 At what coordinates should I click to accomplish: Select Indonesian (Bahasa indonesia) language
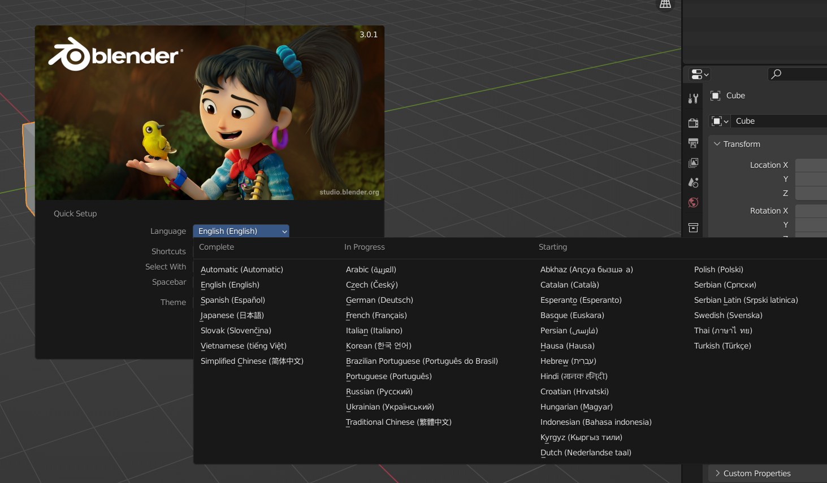point(596,422)
